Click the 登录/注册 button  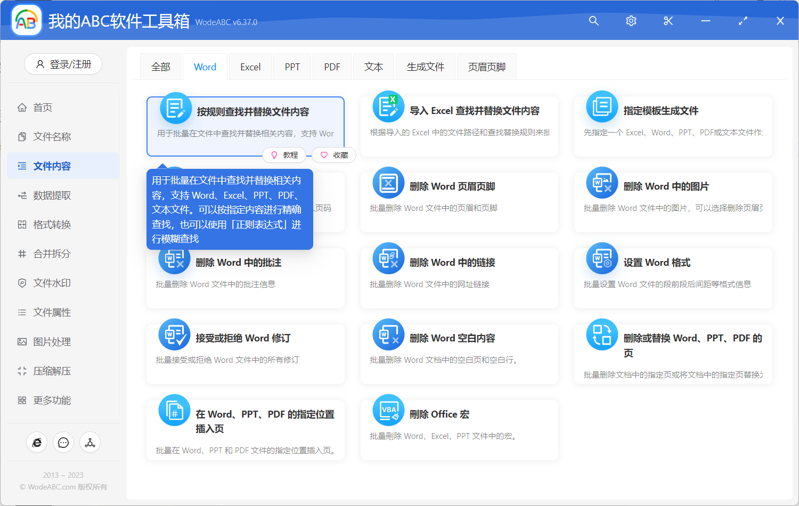click(x=63, y=64)
